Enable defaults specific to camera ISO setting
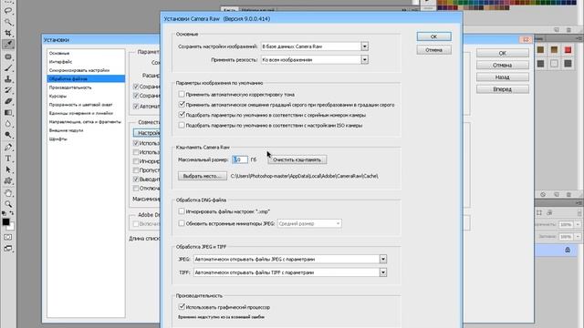The width and height of the screenshot is (584, 328). point(182,125)
